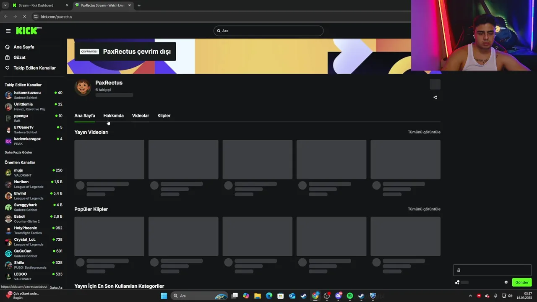Select Shilla channel name
This screenshot has height=302, width=537.
19,263
